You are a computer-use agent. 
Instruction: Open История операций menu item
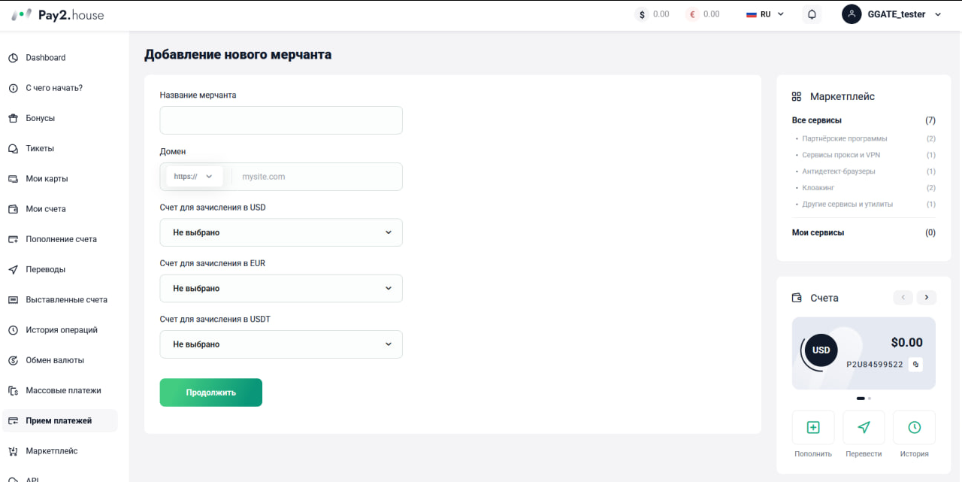[60, 330]
